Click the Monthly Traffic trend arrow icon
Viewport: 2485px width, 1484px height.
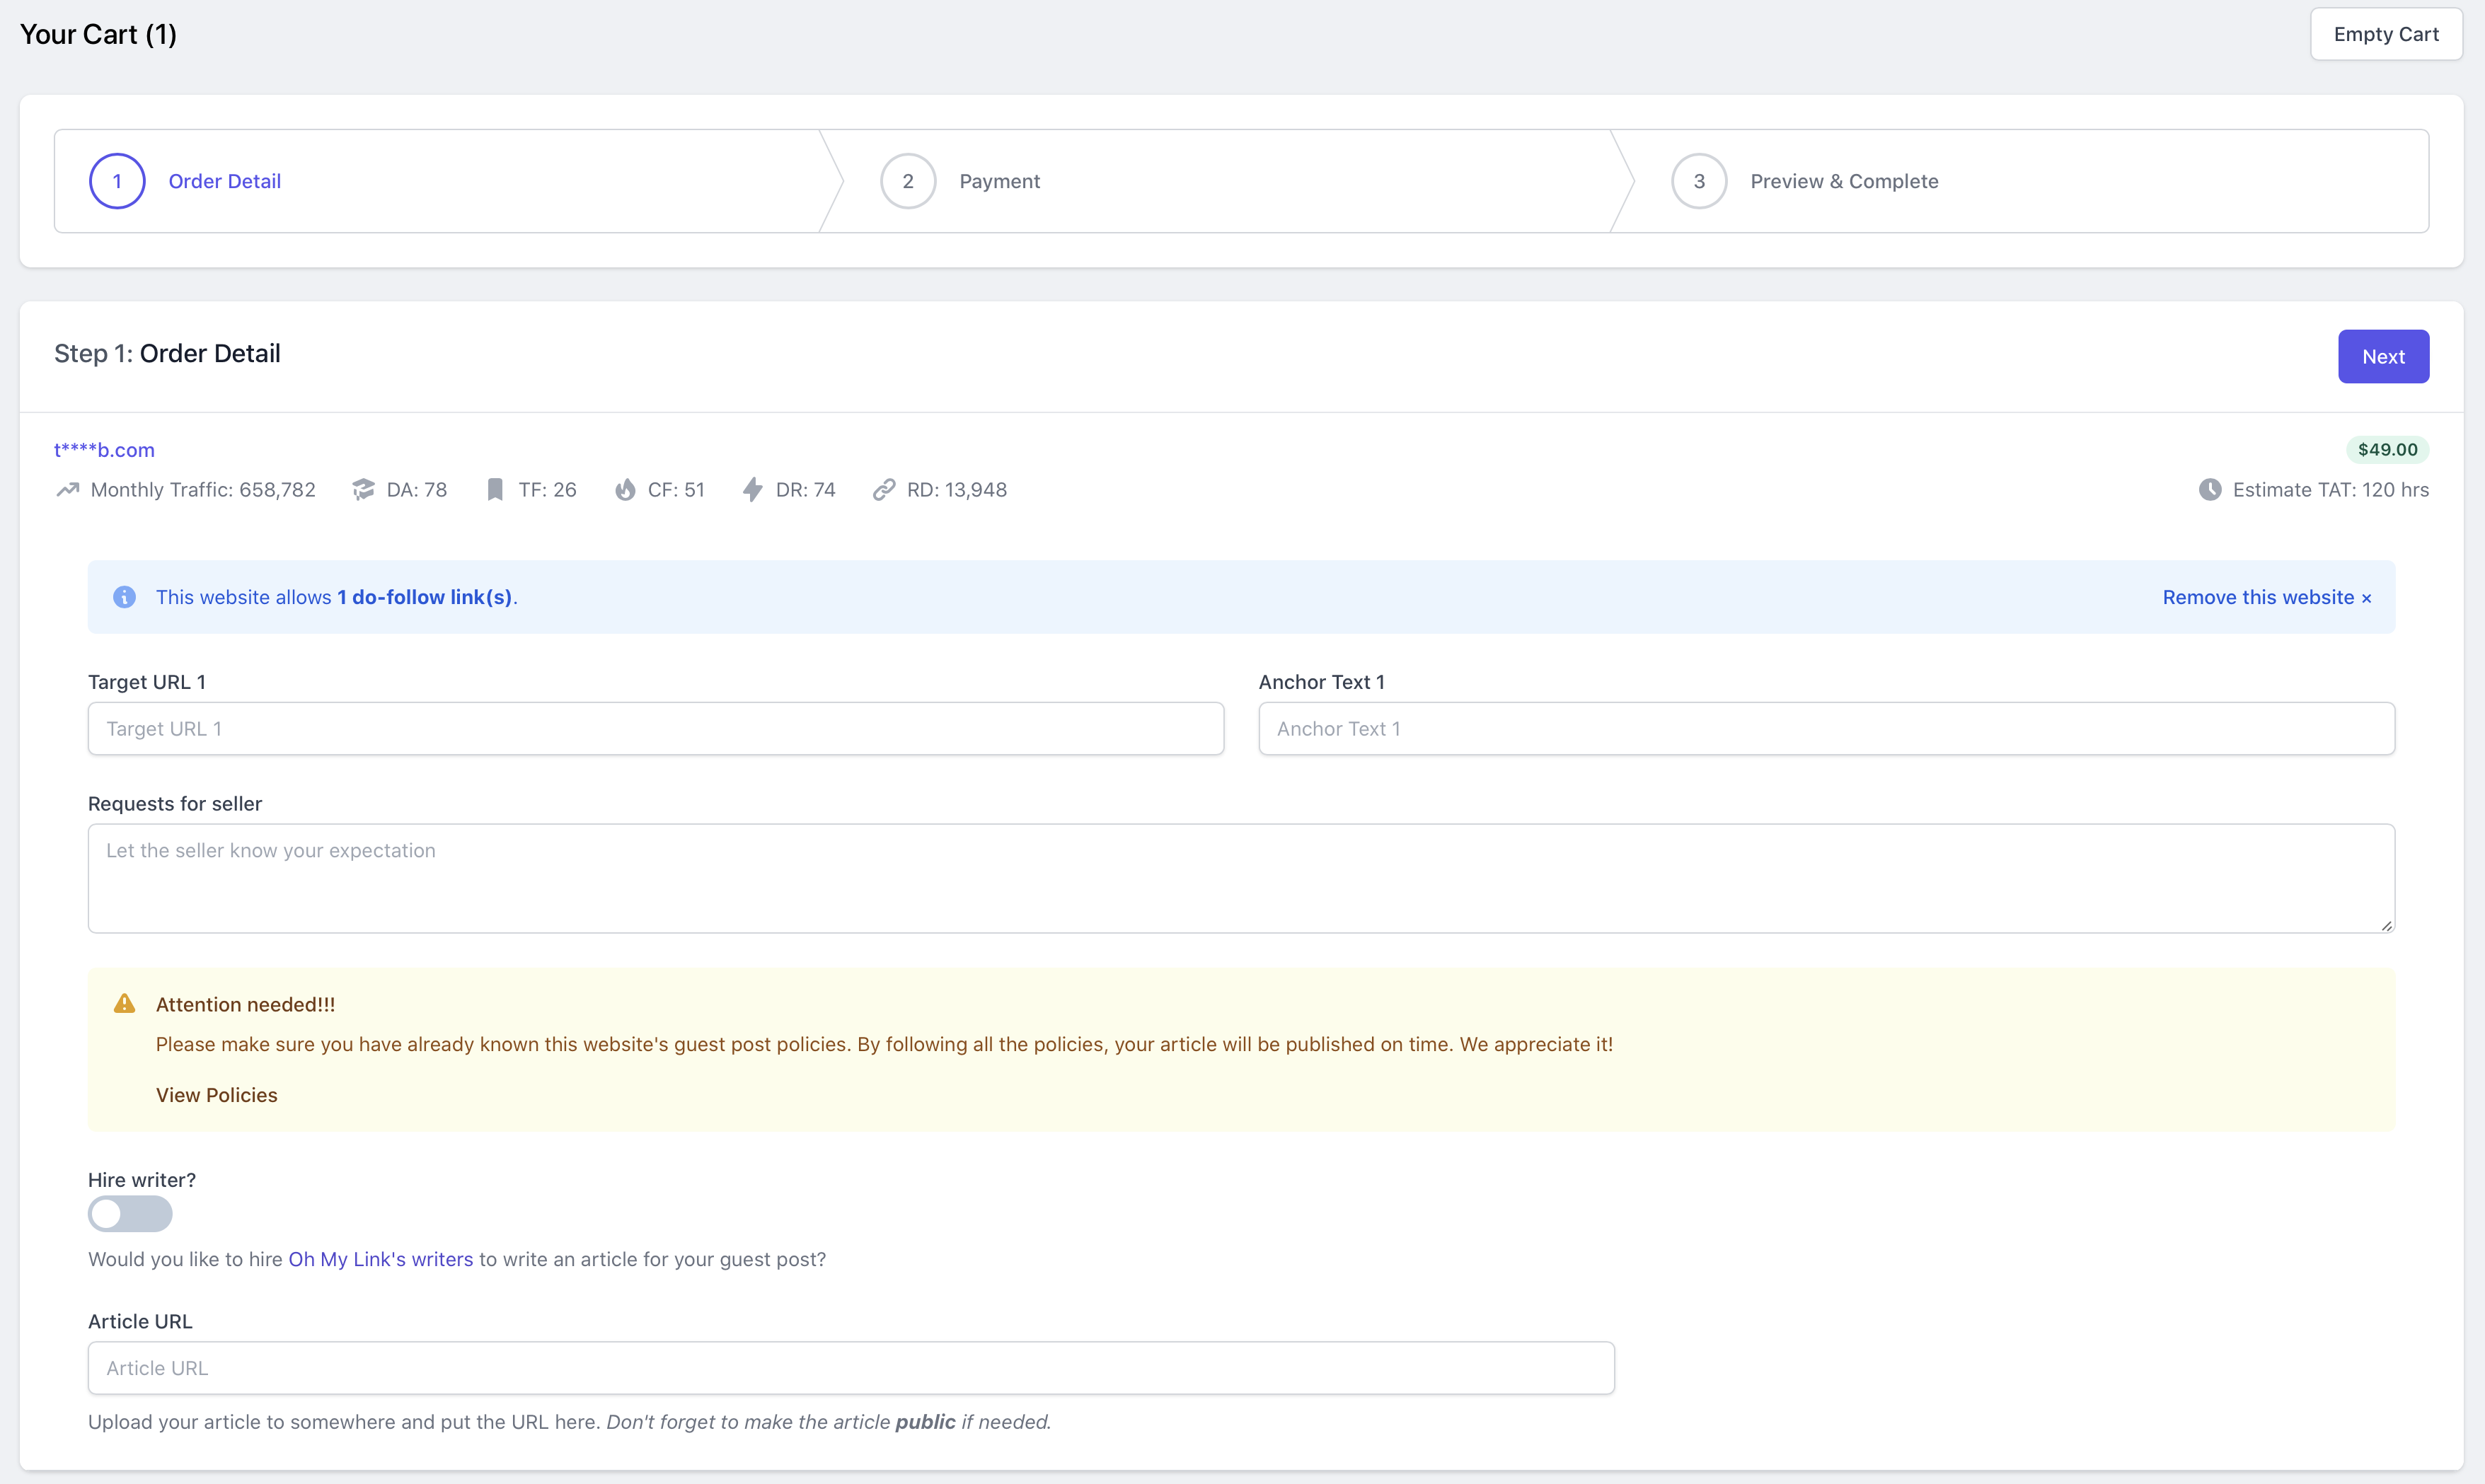coord(67,490)
